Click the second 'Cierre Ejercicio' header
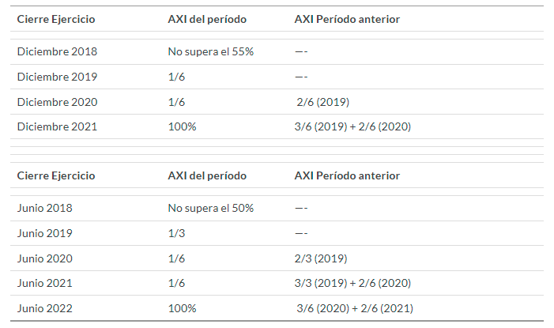This screenshot has height=328, width=554. tap(56, 175)
